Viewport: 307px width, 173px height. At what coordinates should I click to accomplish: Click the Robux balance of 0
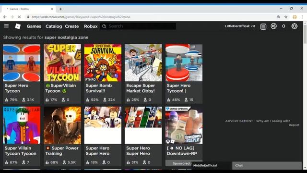[x=283, y=26]
